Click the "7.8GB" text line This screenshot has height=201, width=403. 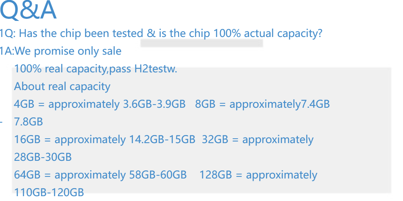(28, 122)
